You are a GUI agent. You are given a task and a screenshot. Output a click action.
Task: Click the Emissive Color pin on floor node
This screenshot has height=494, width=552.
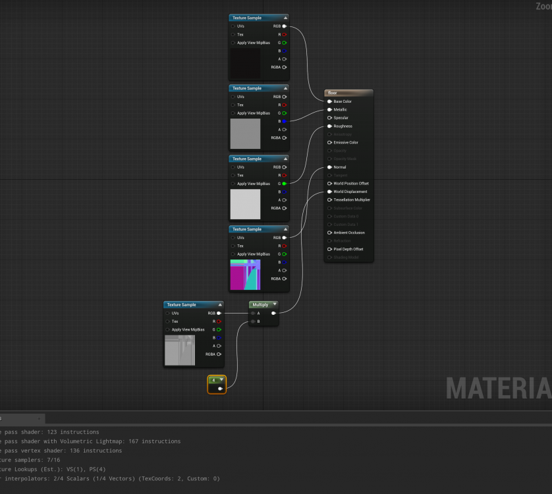pyautogui.click(x=329, y=142)
